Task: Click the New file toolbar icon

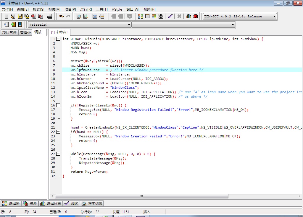Action: 7,16
